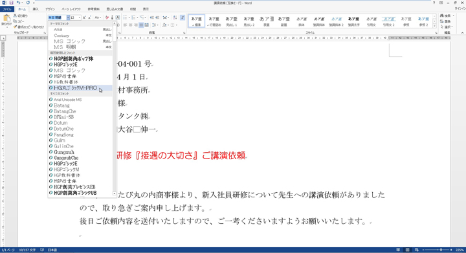
Task: Switch to the 参考資料 tab
Action: 94,9
